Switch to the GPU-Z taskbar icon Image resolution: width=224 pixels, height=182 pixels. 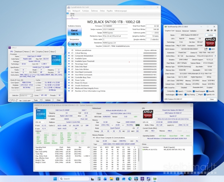(x=155, y=179)
